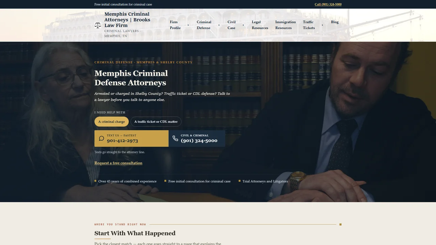Follow the "Request a free consultation" link
This screenshot has height=245, width=436.
point(118,163)
